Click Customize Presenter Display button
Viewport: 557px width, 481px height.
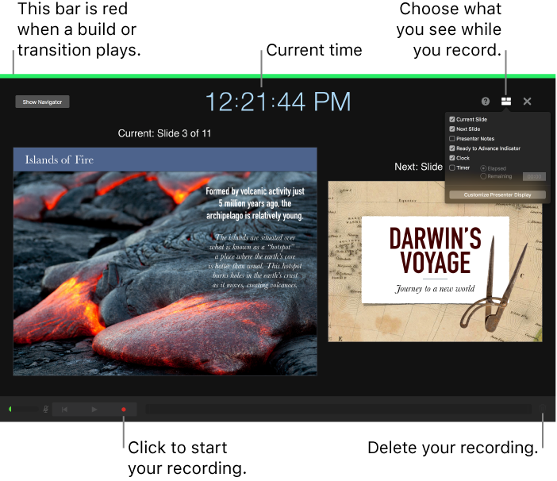[497, 194]
